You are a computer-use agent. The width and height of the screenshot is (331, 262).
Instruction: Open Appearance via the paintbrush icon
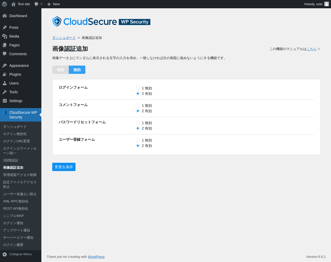(5, 66)
